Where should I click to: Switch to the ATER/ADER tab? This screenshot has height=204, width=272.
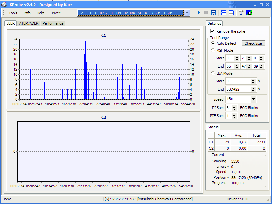pos(29,23)
